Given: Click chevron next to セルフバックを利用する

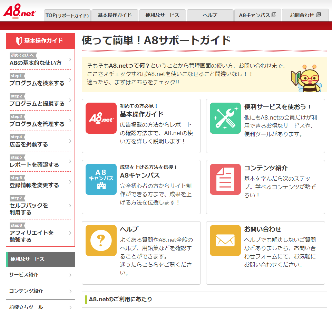Looking at the screenshot, I should click(x=70, y=206).
